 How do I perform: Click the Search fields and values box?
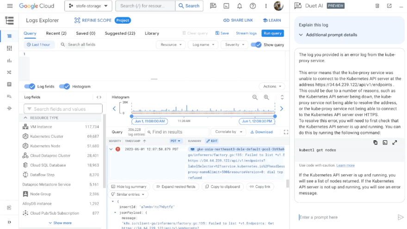click(63, 109)
